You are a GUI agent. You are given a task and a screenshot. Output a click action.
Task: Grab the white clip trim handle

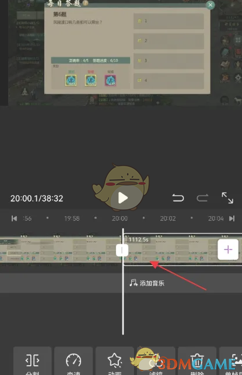coord(122,250)
